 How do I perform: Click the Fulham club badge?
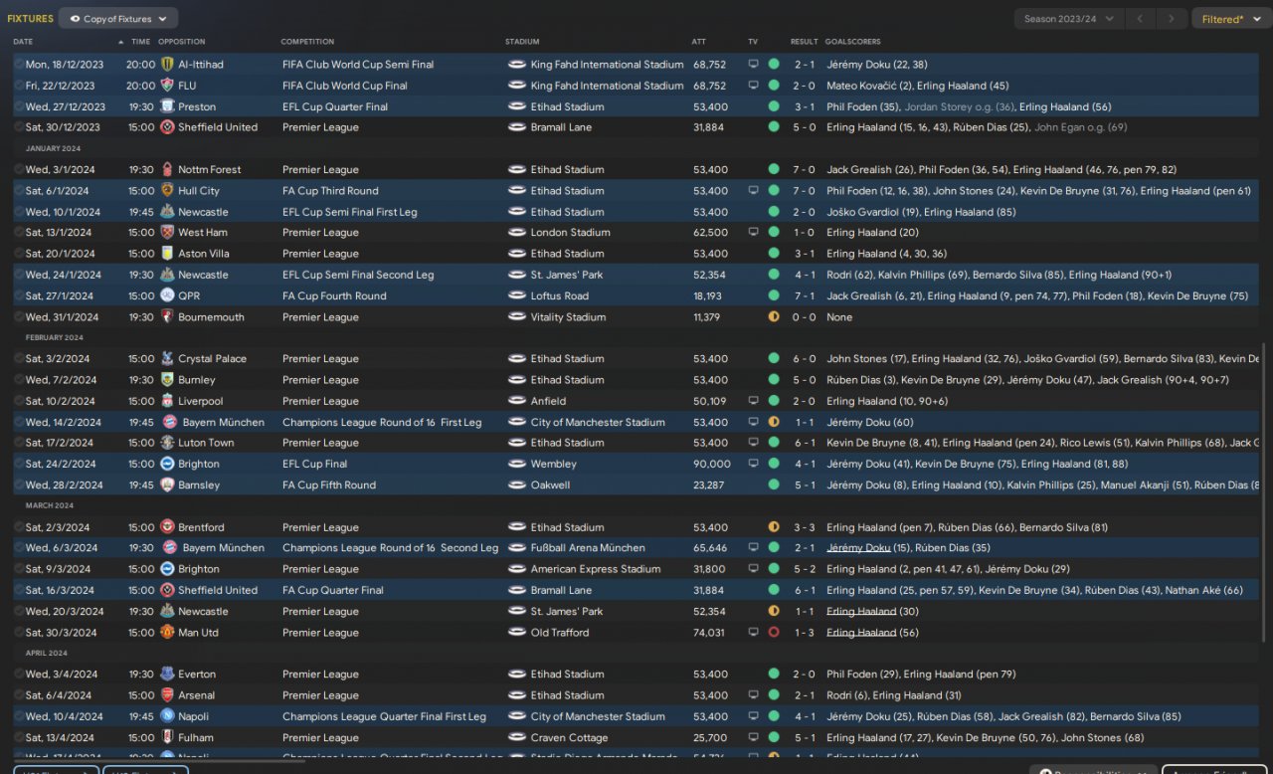(x=167, y=738)
